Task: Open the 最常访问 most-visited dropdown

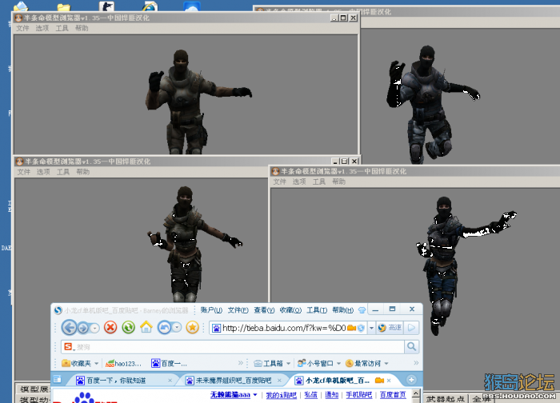Action: [367, 363]
